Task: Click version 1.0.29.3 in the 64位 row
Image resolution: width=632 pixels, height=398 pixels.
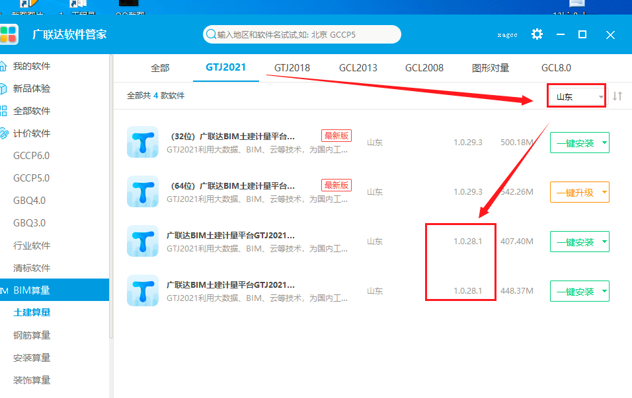Action: 468,192
